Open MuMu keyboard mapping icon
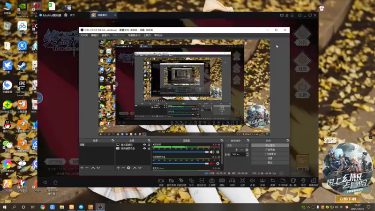Viewport: 375px width, 211px height. (x=222, y=182)
